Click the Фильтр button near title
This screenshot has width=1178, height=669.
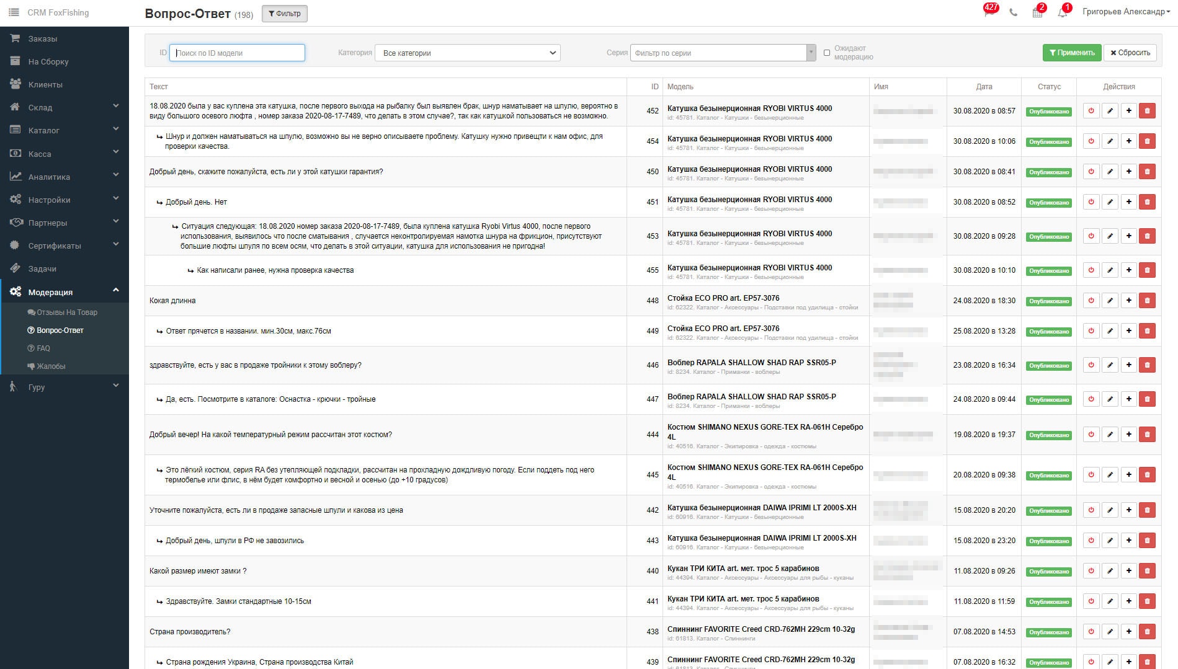coord(284,14)
